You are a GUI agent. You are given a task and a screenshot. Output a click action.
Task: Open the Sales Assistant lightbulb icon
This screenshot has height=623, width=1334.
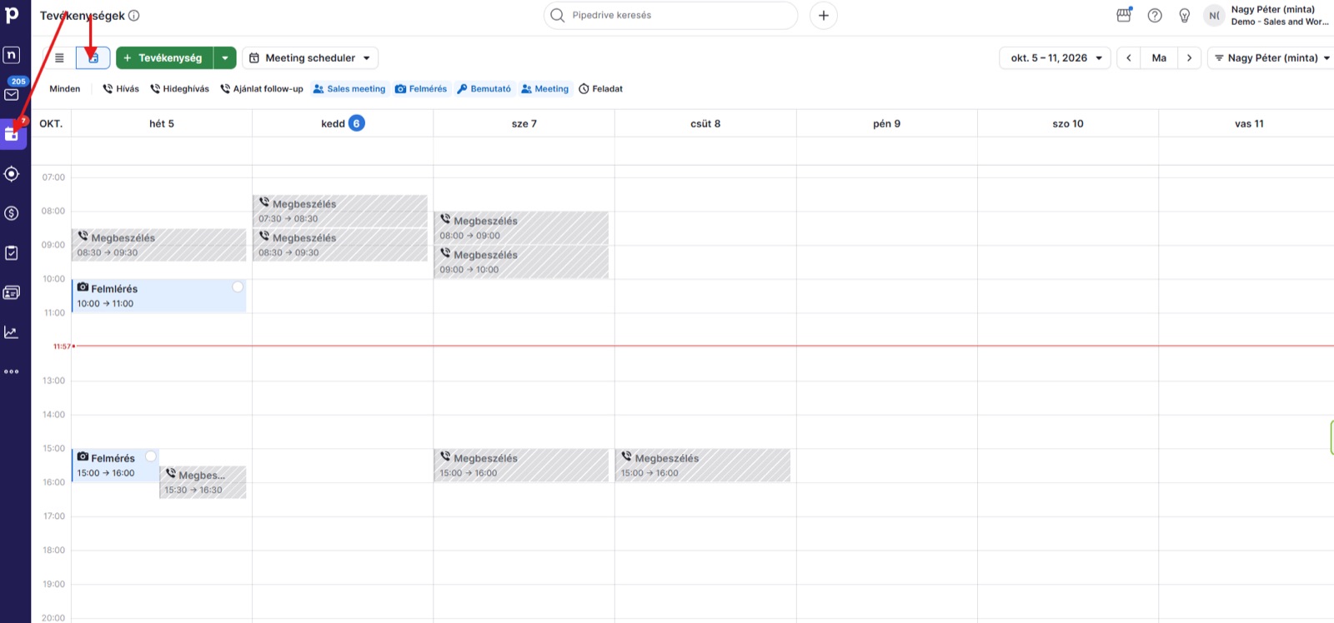coord(1185,15)
